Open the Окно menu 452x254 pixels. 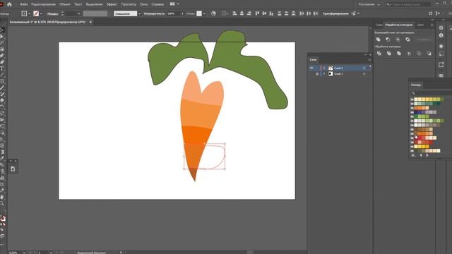(x=144, y=4)
